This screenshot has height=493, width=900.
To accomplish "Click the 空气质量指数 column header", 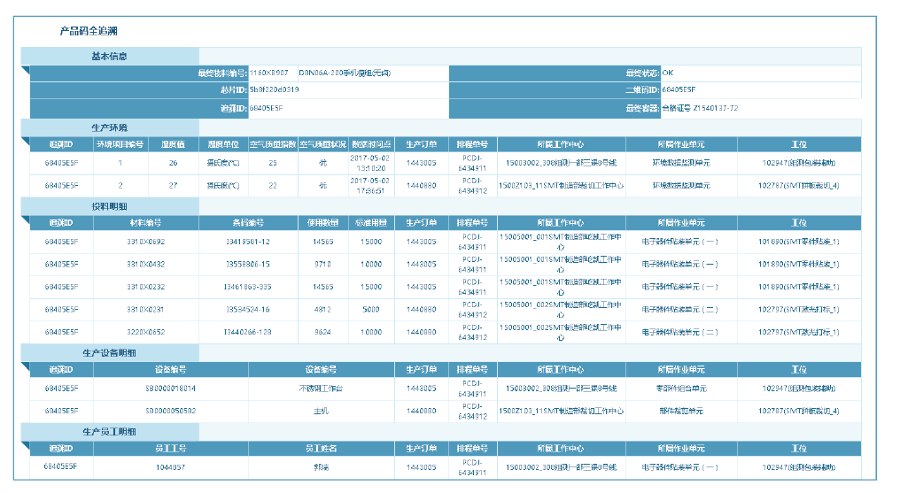I will (x=273, y=144).
